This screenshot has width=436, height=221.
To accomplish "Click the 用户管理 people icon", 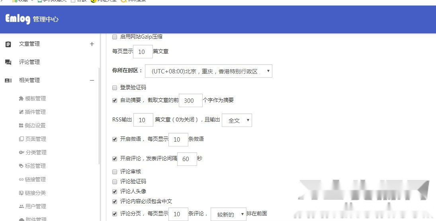I will [x=22, y=207].
